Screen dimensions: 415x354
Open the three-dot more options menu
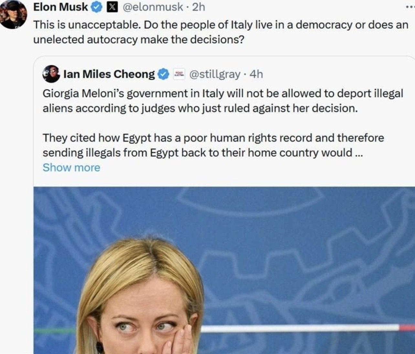tap(410, 7)
